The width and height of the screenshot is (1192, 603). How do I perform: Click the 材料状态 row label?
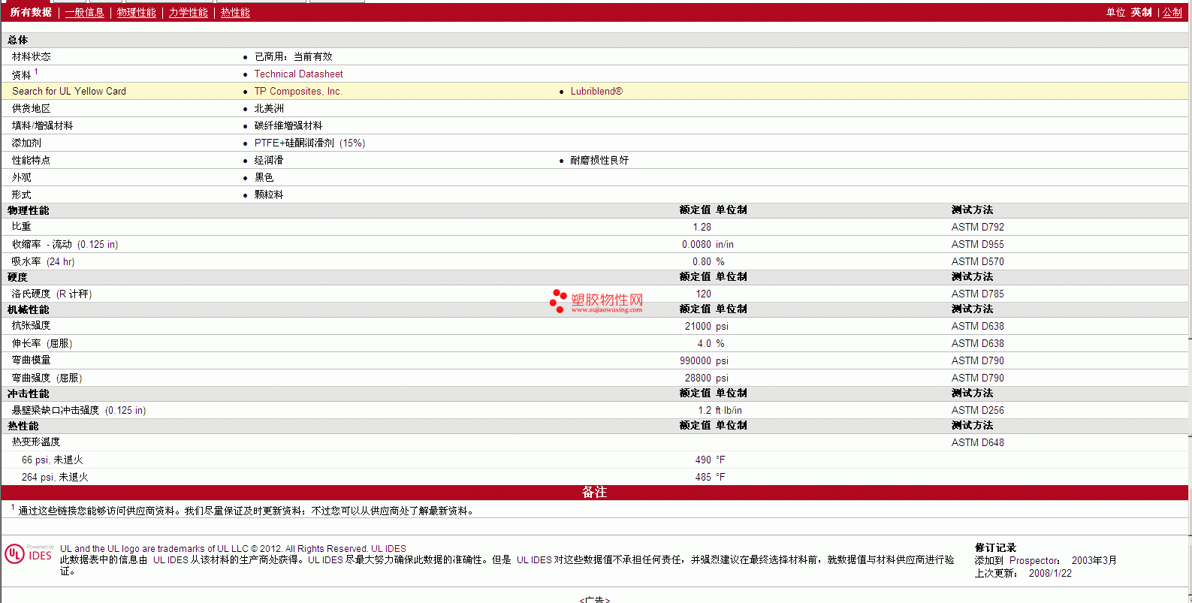tap(32, 57)
